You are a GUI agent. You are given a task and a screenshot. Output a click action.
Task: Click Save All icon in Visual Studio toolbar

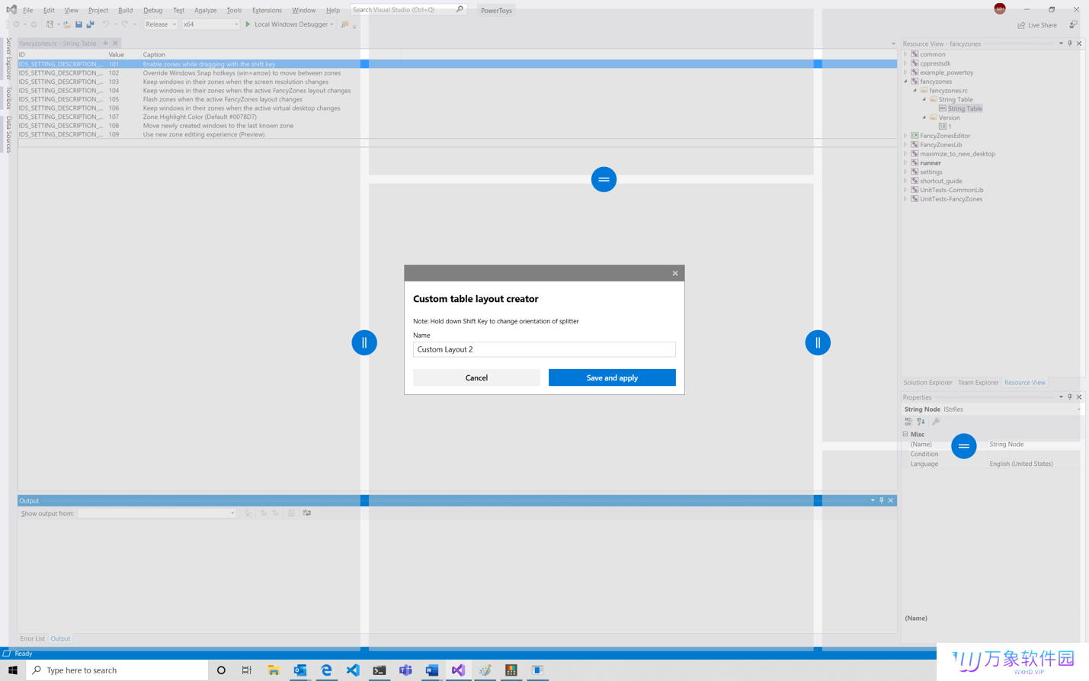click(90, 24)
